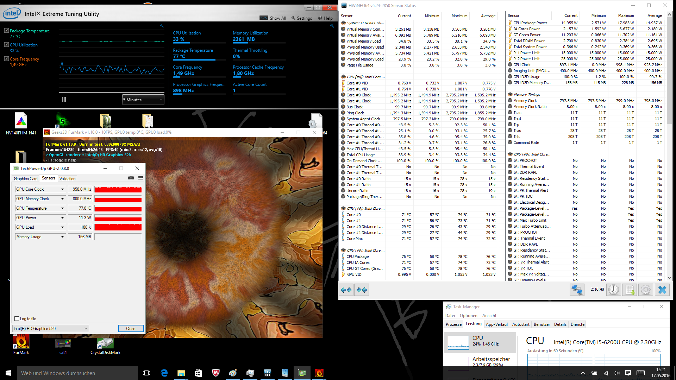
Task: Toggle the Core Frequency checkbox
Action: [6, 59]
